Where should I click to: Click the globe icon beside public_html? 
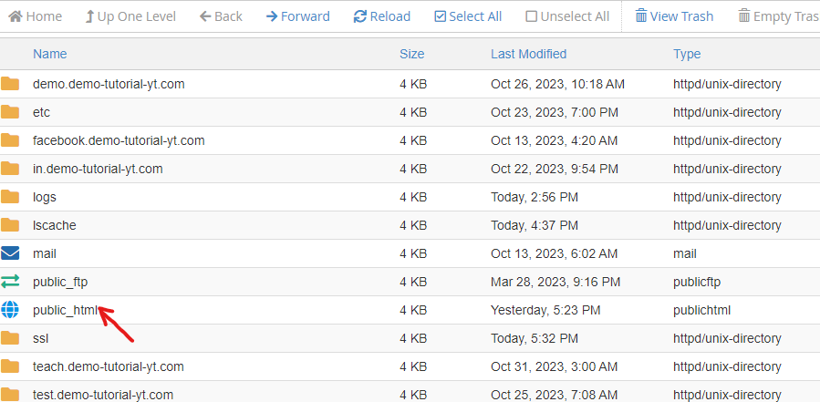click(10, 310)
